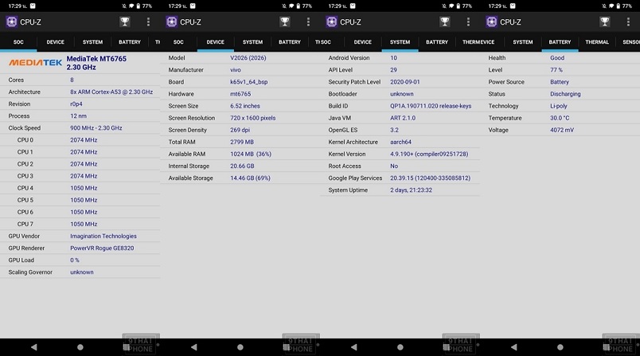Tap the home circle button in DEVICE-tab screenshot
The image size is (640, 356).
pos(240,347)
